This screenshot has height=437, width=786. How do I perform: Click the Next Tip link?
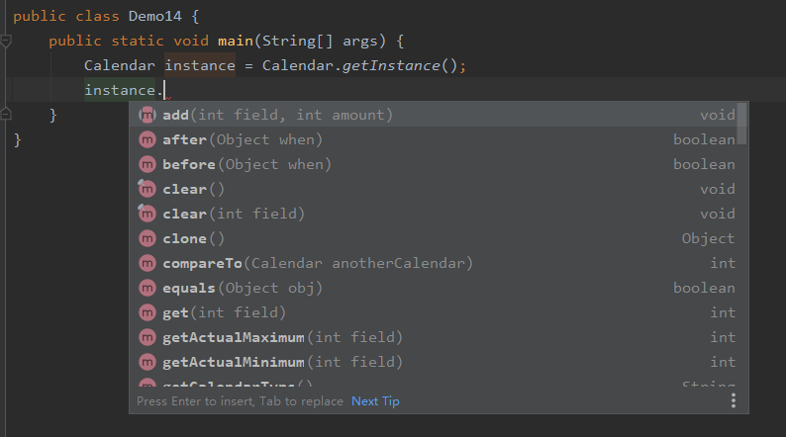click(x=375, y=401)
